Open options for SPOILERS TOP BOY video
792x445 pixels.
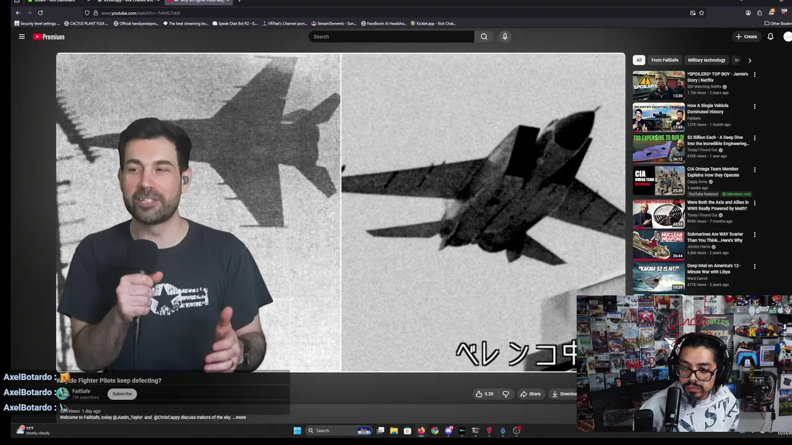pyautogui.click(x=754, y=75)
